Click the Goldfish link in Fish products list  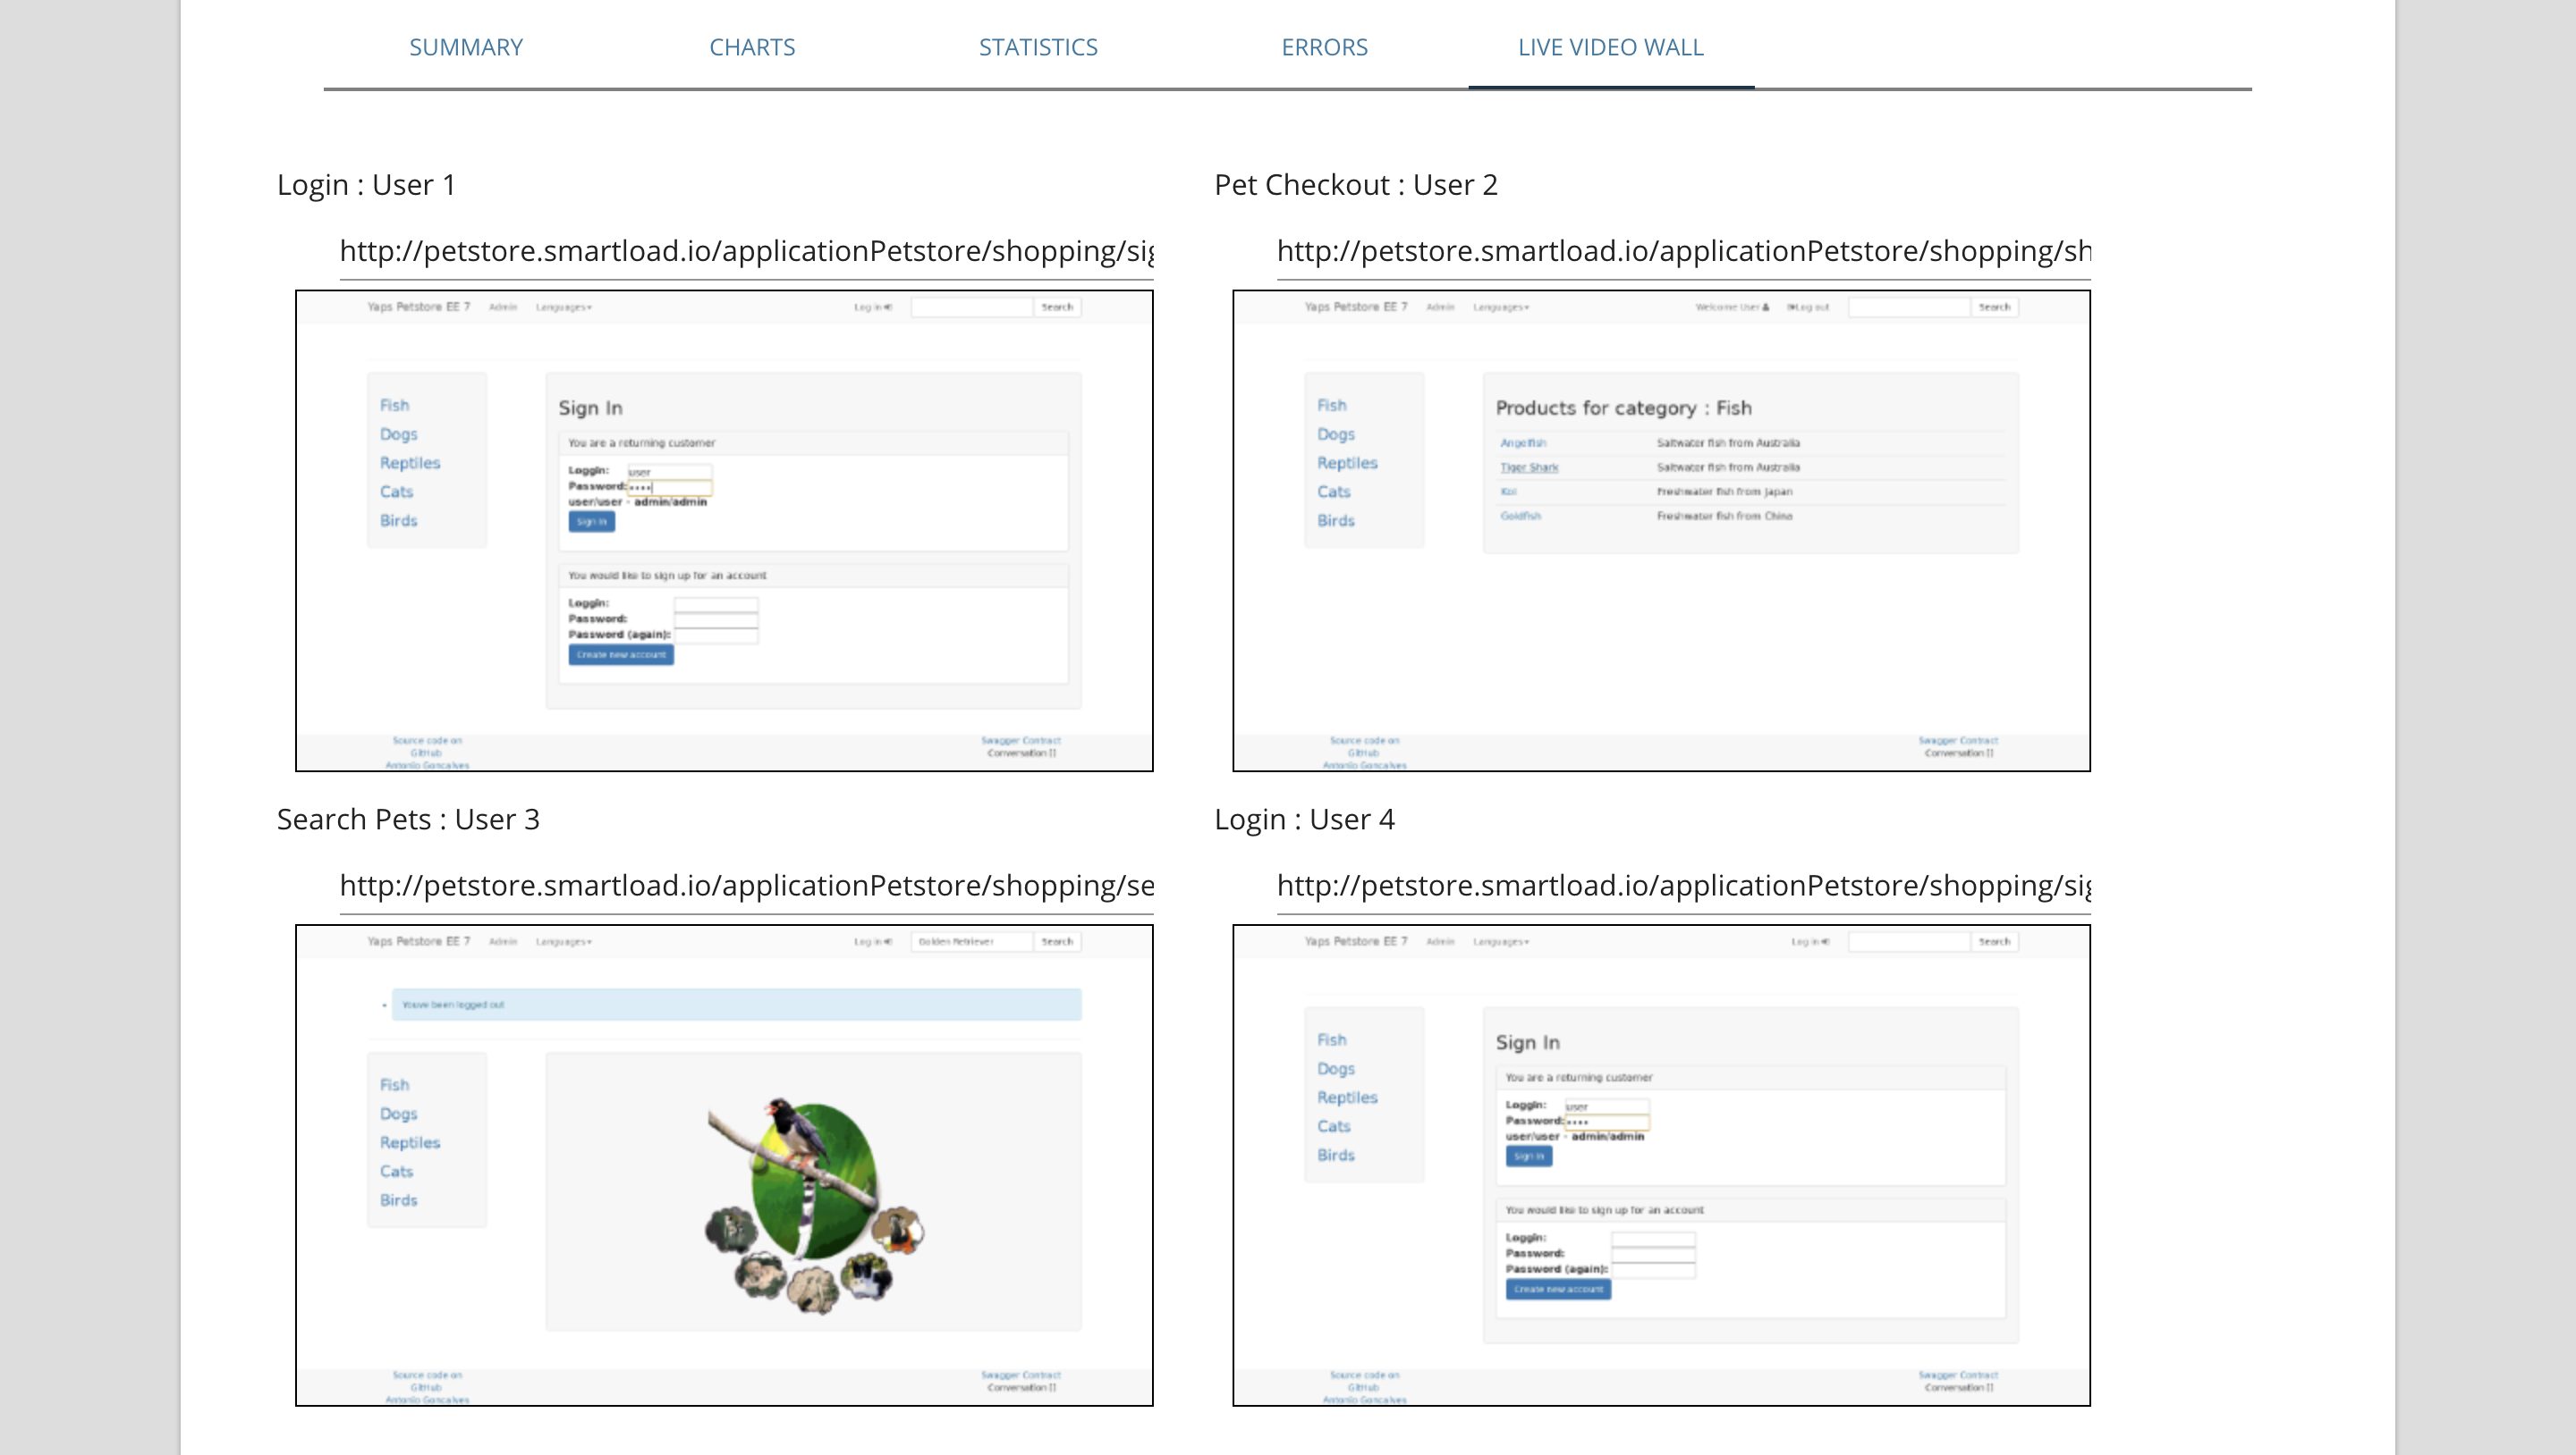[x=1519, y=516]
